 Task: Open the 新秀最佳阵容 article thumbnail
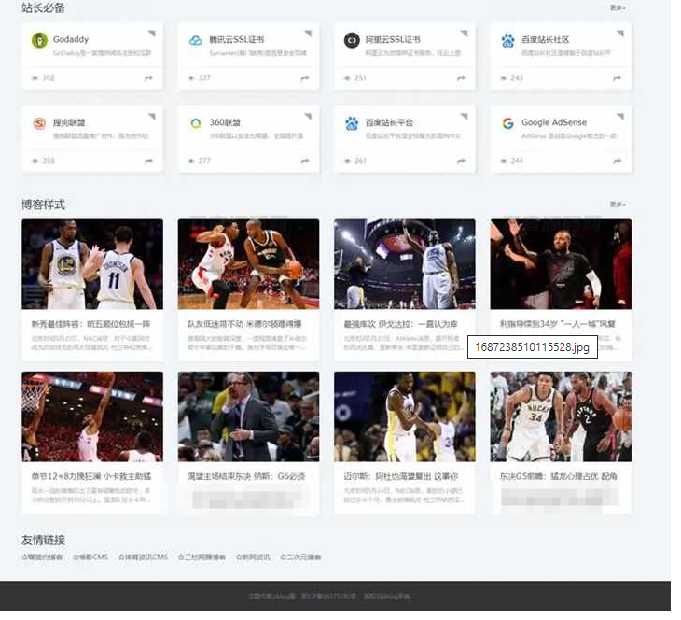(x=92, y=264)
